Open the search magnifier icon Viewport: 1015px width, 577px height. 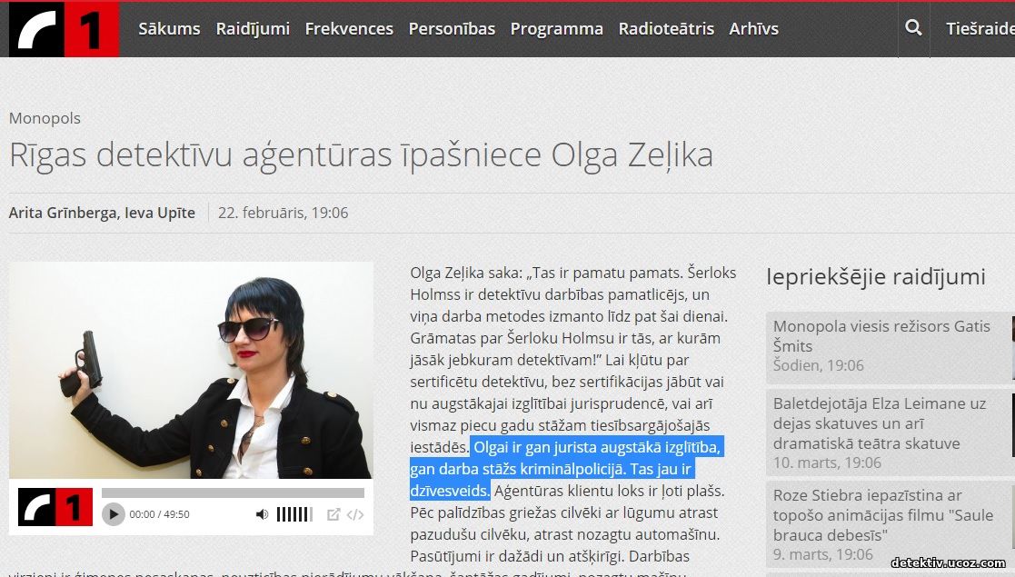913,28
